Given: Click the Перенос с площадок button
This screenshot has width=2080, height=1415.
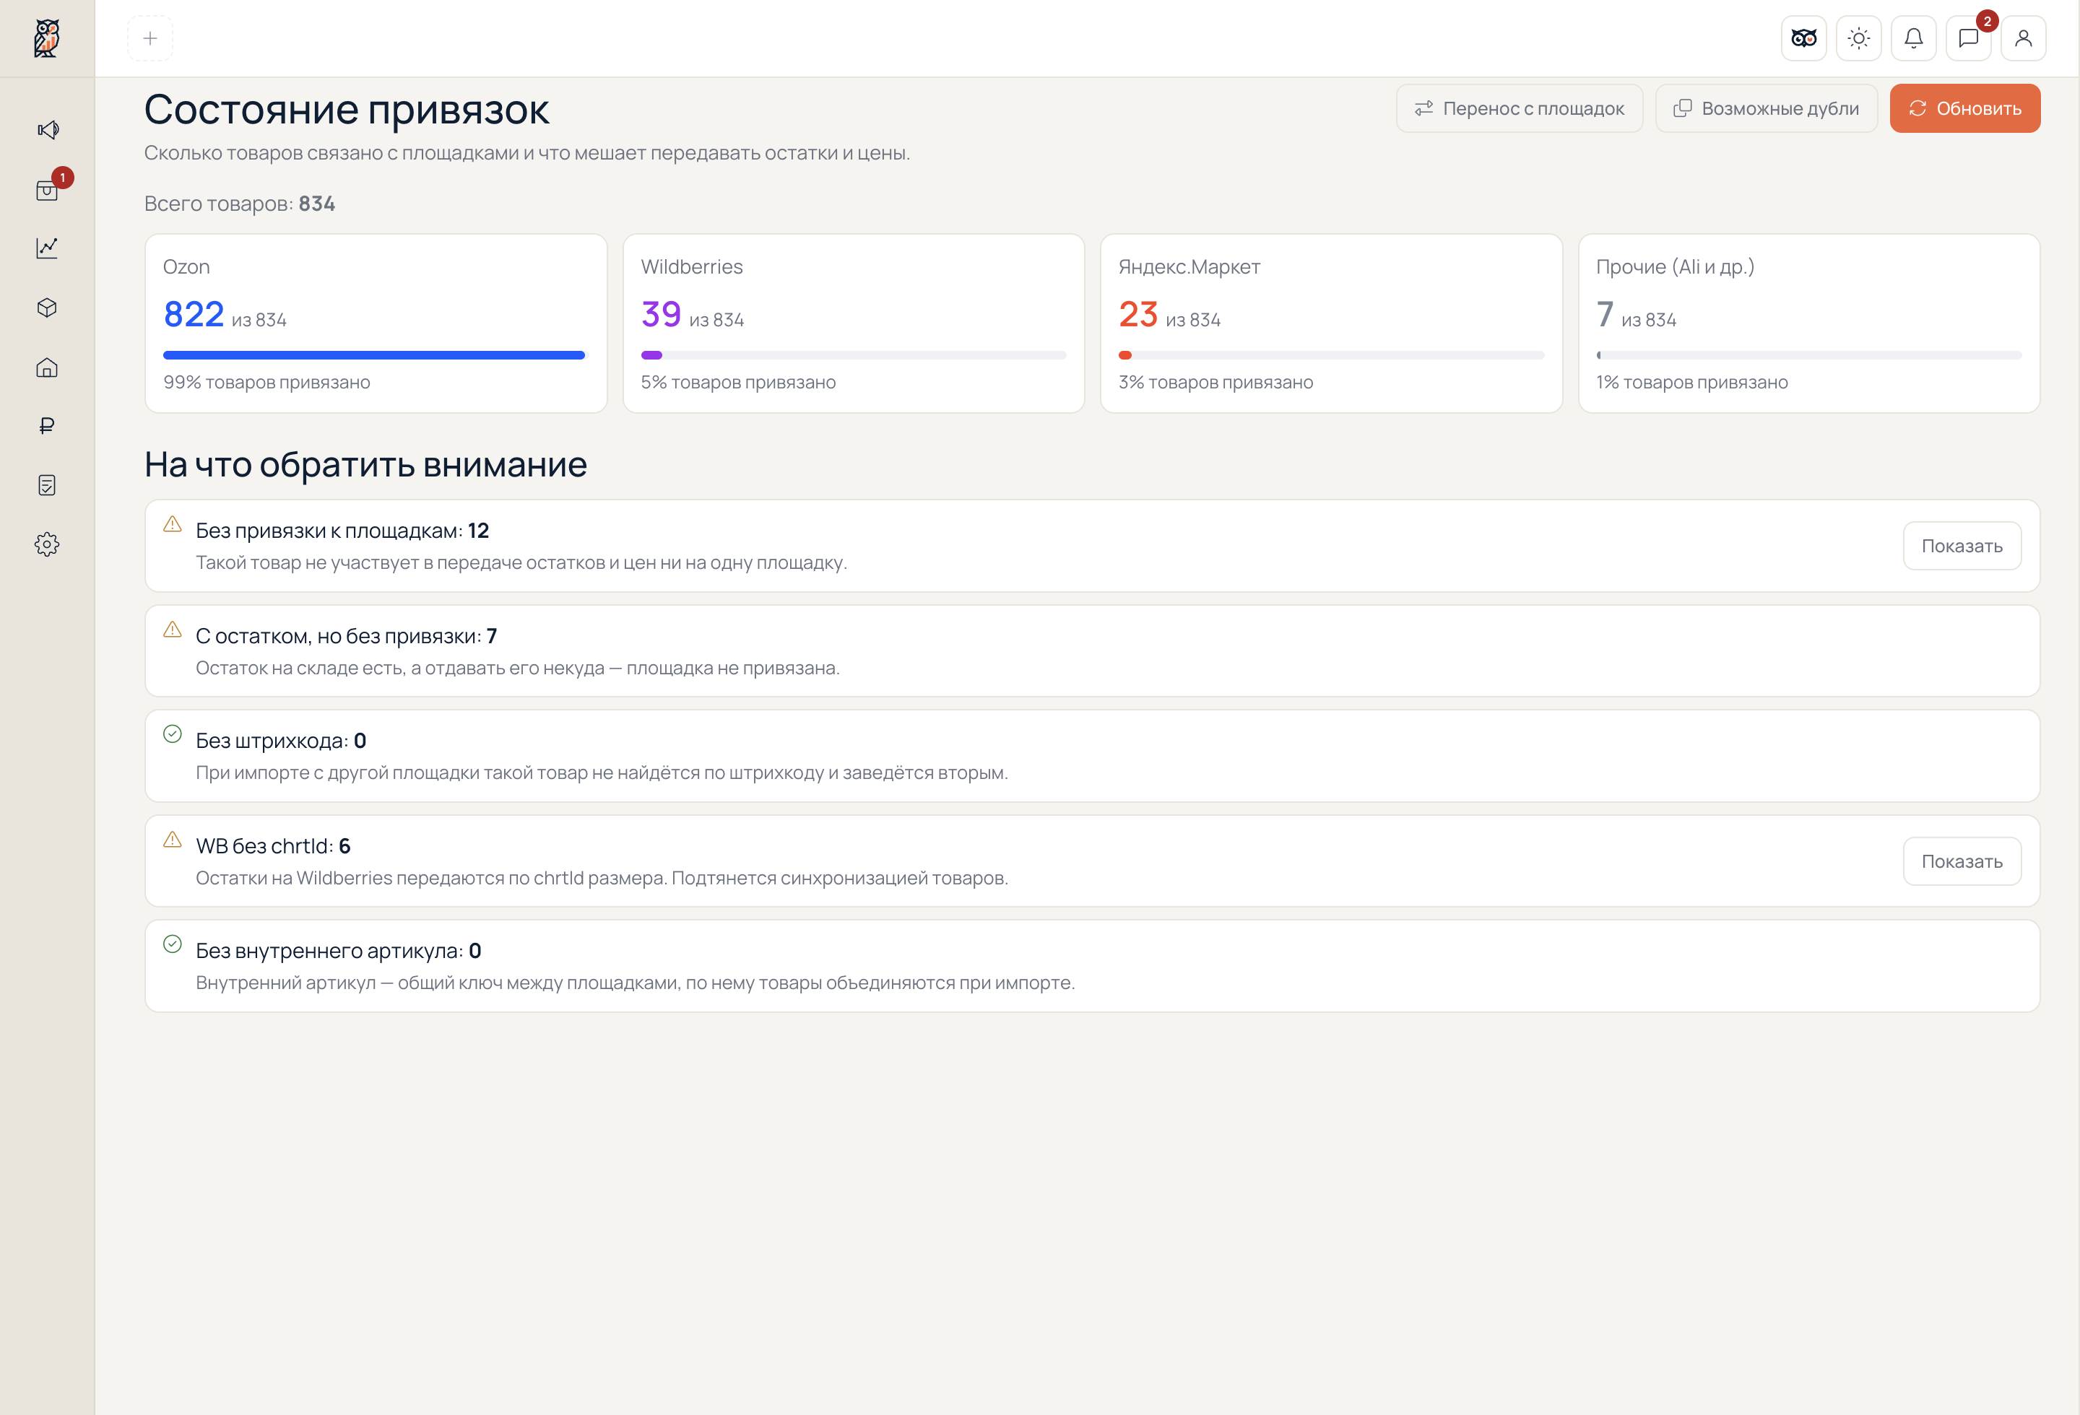Looking at the screenshot, I should 1520,108.
